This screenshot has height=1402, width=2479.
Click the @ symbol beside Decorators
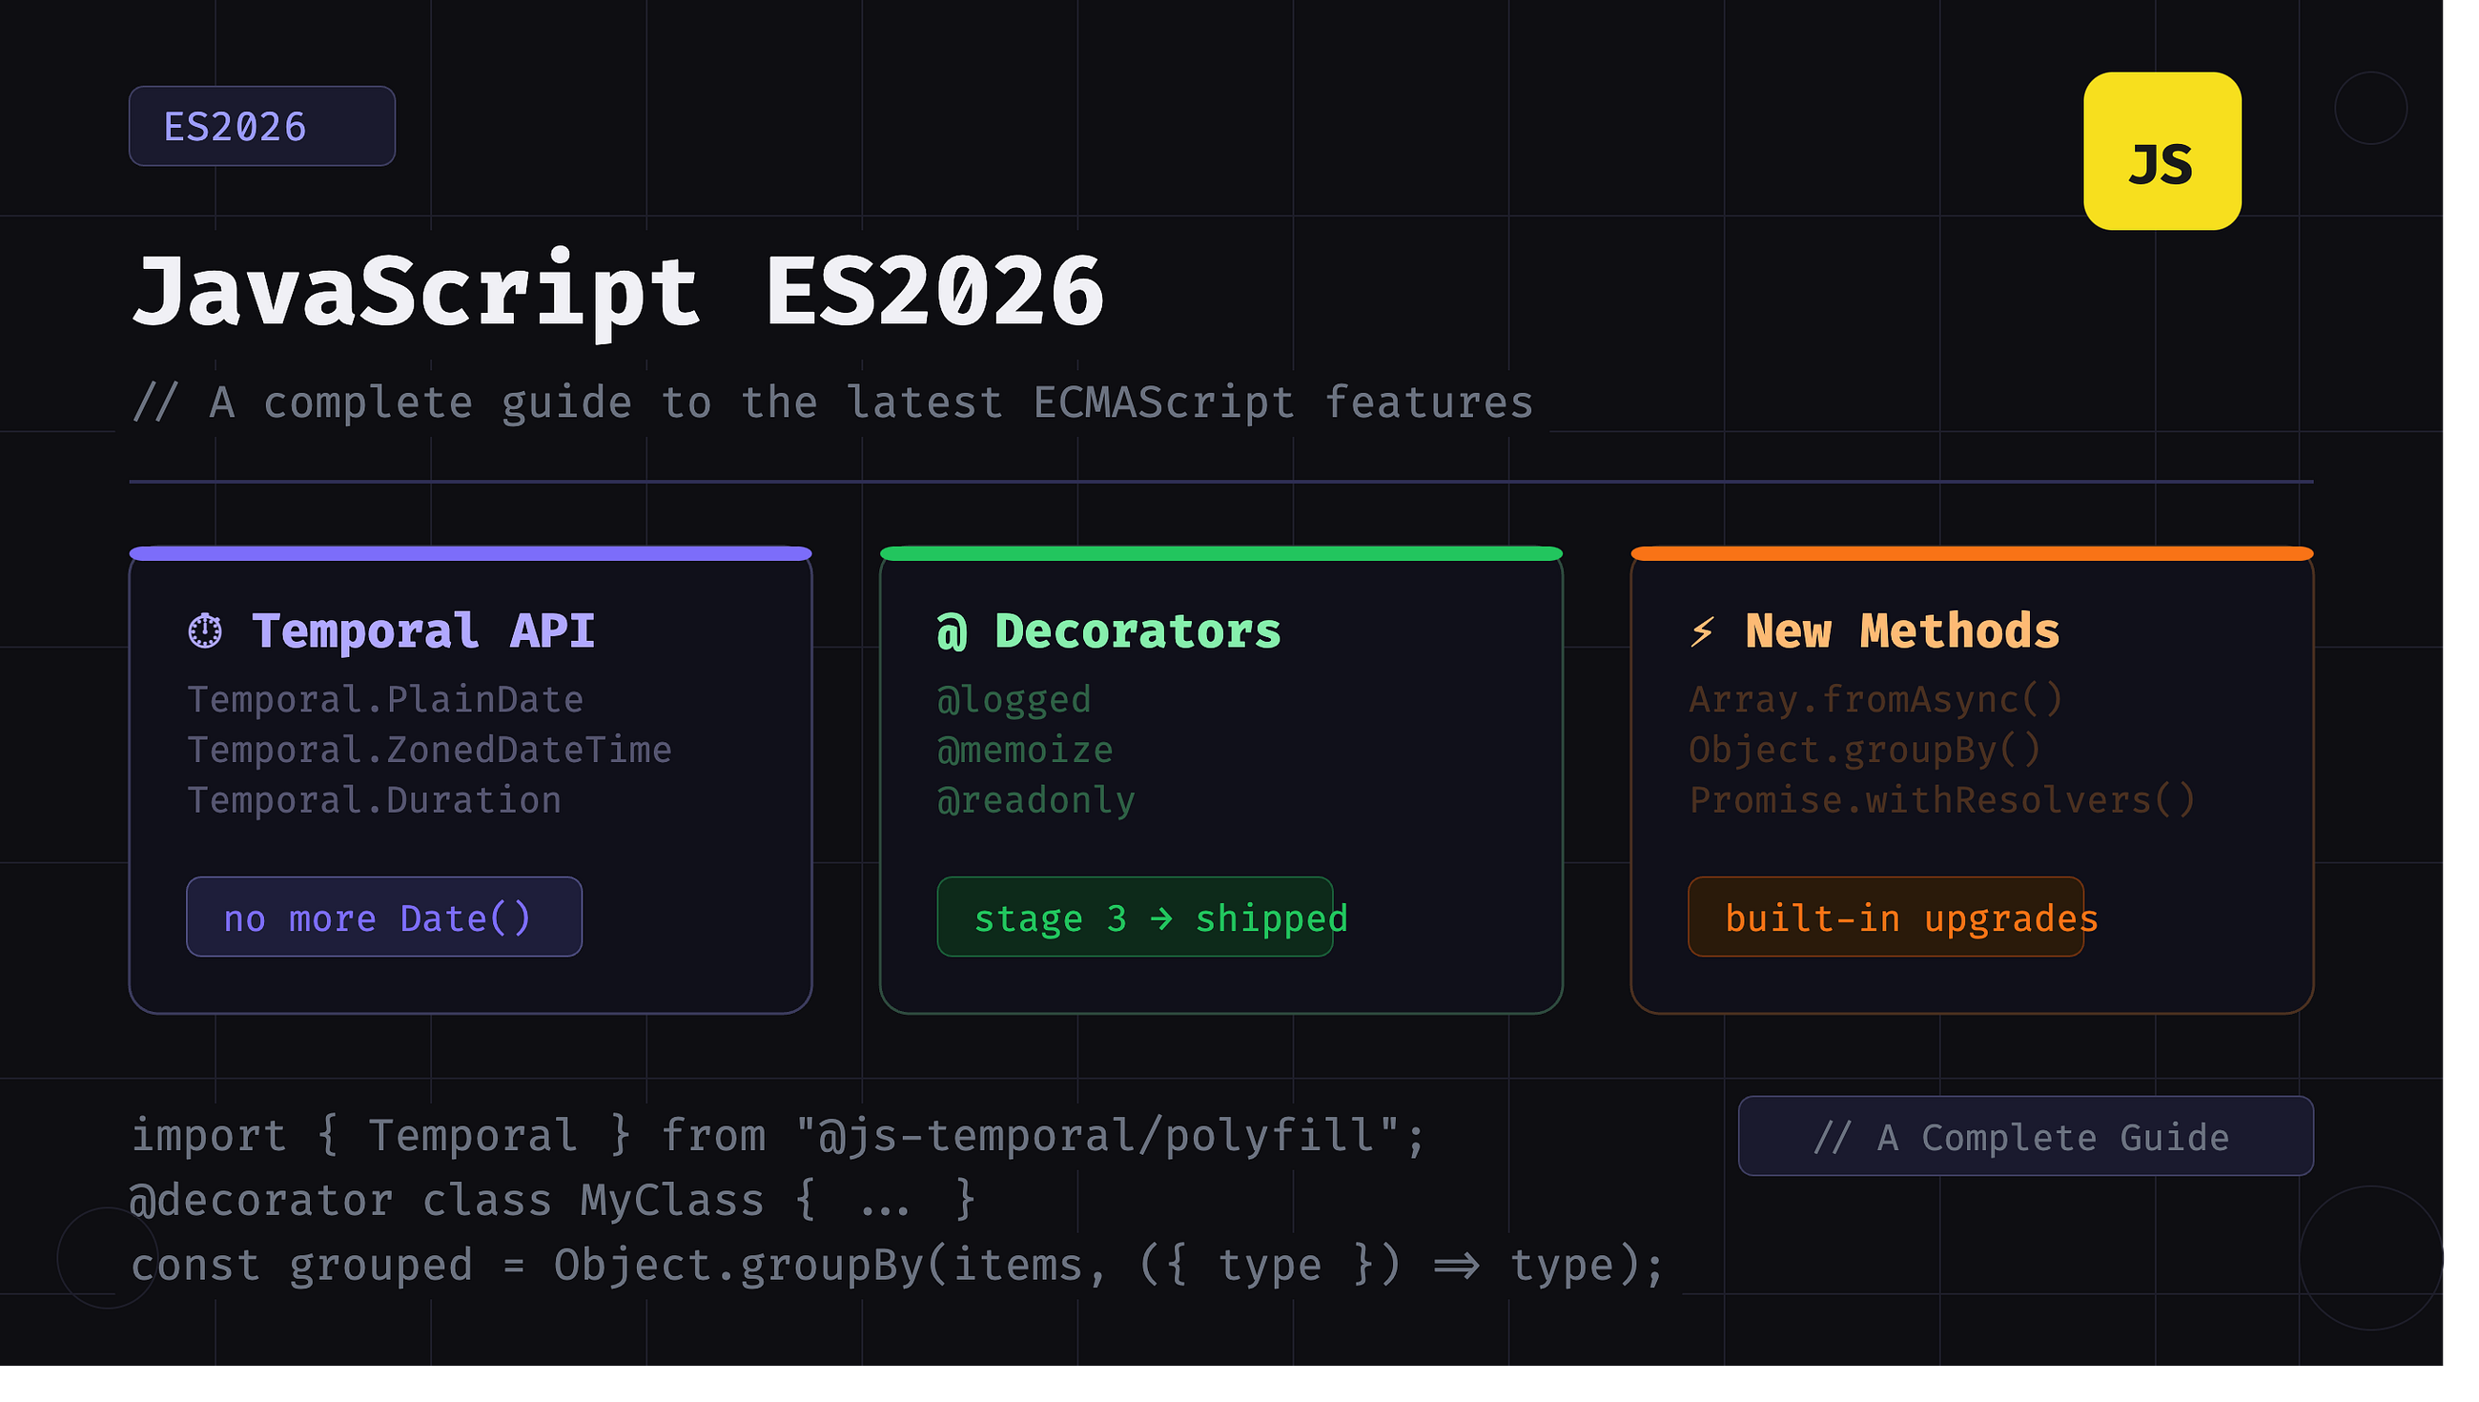point(952,631)
